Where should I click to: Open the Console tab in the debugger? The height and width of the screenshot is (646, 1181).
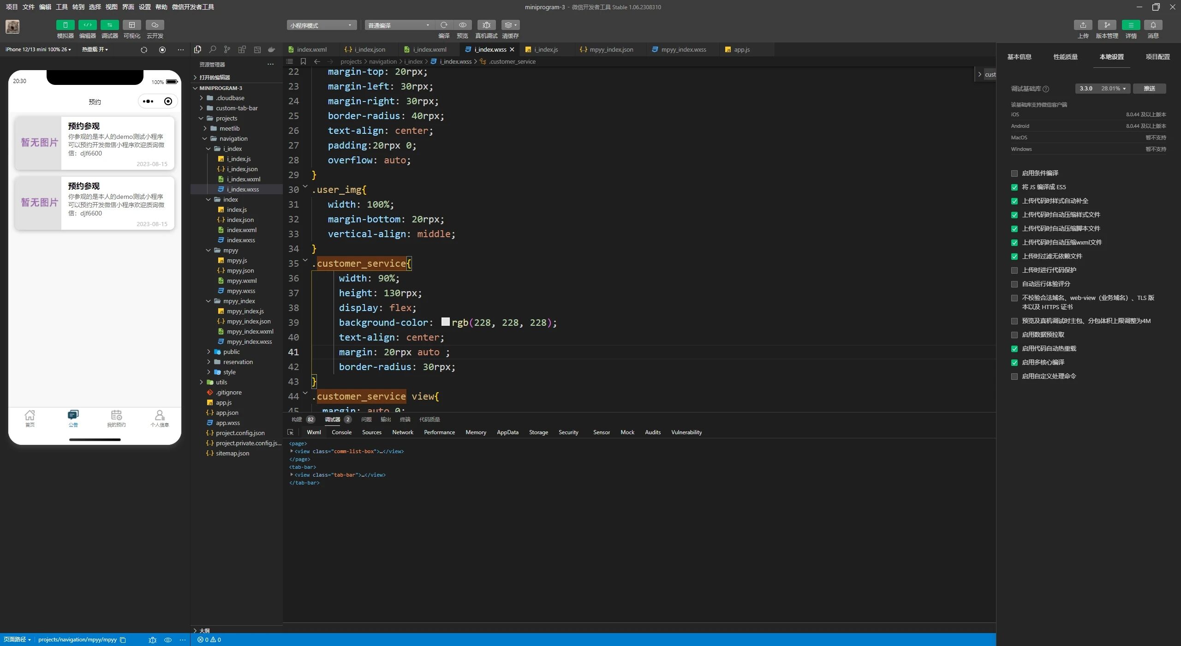(341, 432)
